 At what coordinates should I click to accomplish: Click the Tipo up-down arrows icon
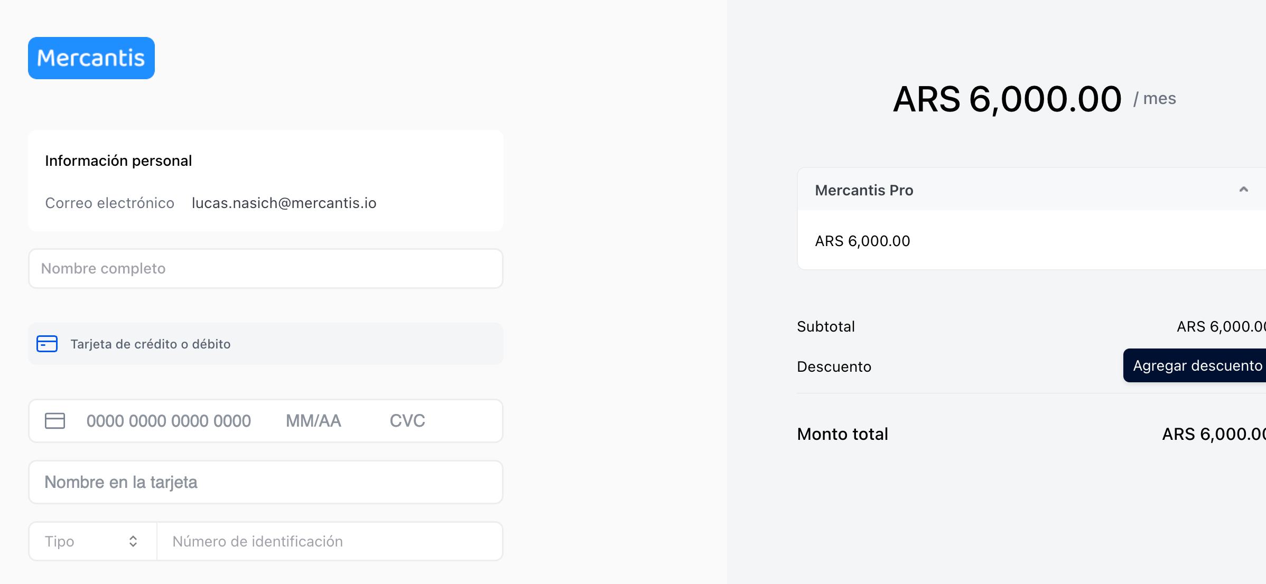tap(133, 541)
